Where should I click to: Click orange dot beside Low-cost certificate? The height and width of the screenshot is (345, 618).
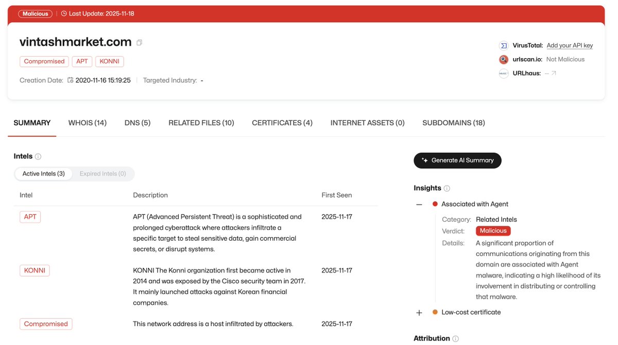435,312
